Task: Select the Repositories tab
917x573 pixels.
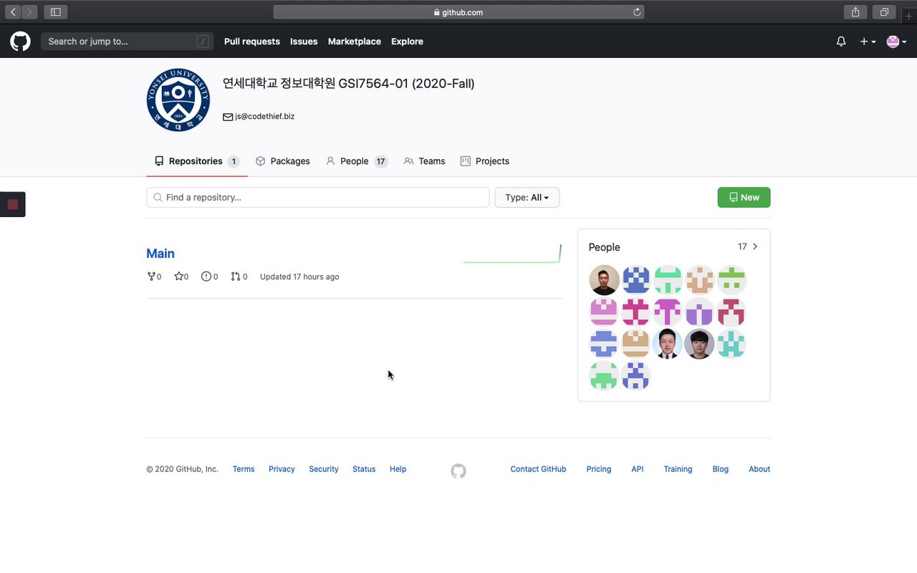Action: coord(197,161)
